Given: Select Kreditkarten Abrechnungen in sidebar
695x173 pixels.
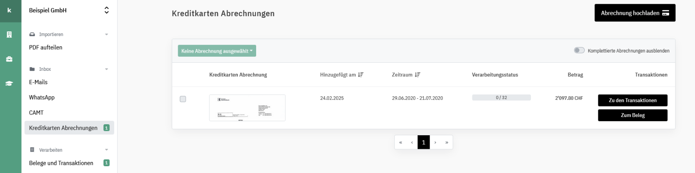Looking at the screenshot, I should point(69,128).
